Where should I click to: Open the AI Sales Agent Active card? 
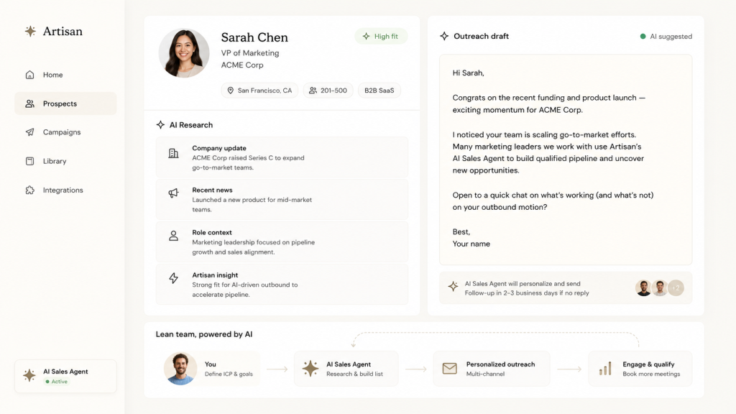click(x=65, y=376)
